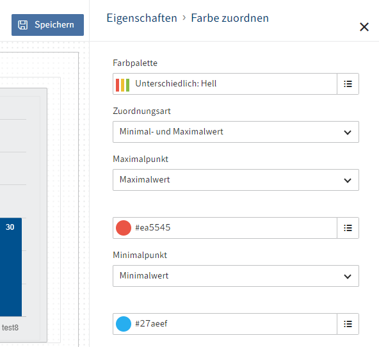Click the Zuordnungsart label
The image size is (379, 347).
click(x=141, y=111)
